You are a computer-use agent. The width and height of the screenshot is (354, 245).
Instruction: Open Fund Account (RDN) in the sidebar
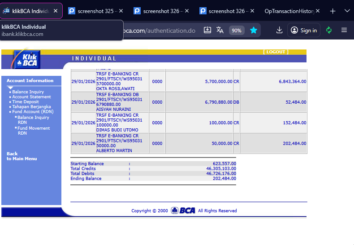pyautogui.click(x=33, y=112)
